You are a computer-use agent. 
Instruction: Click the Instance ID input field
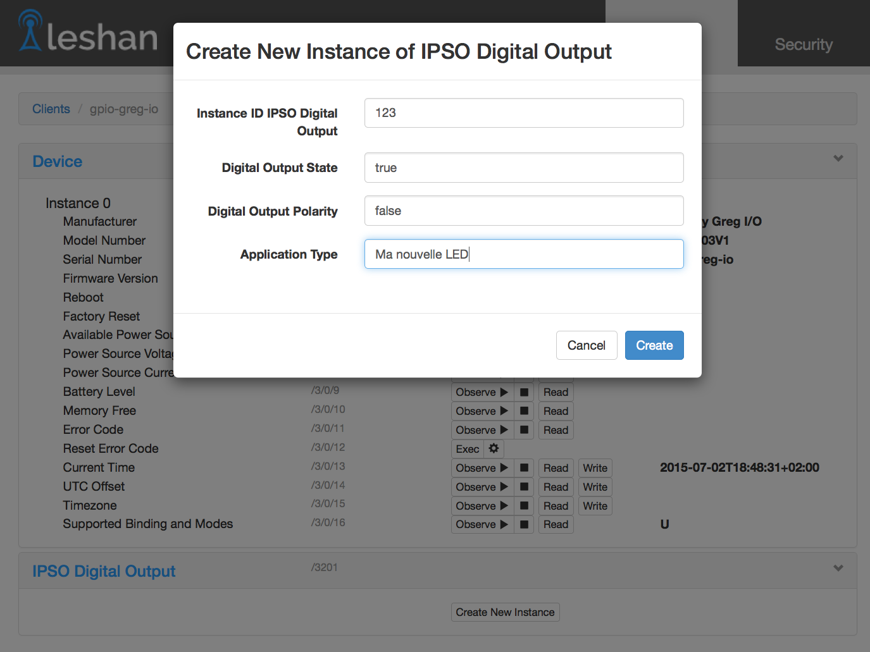point(524,113)
